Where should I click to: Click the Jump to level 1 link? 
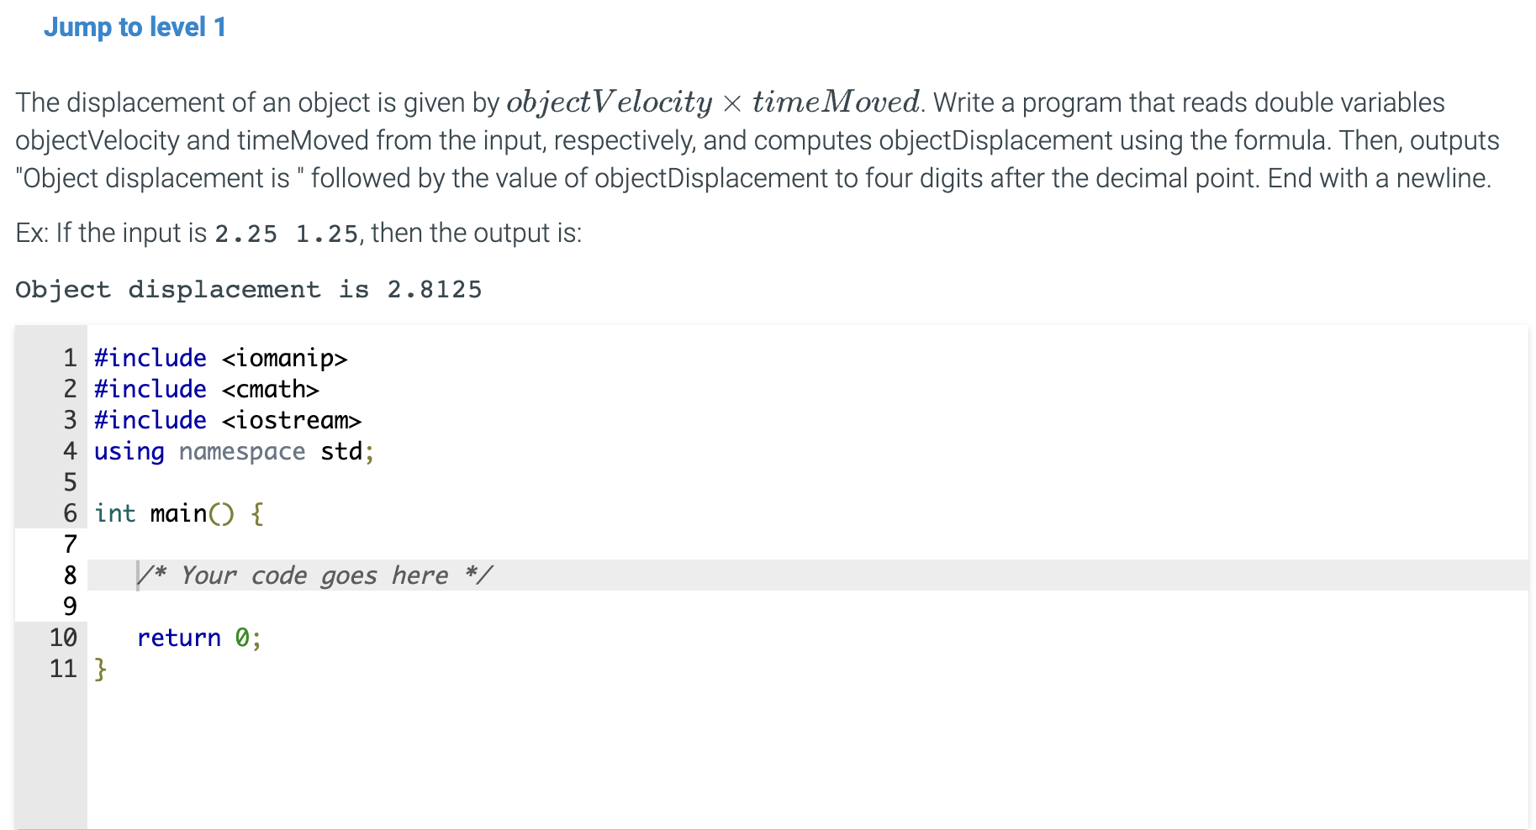[136, 27]
